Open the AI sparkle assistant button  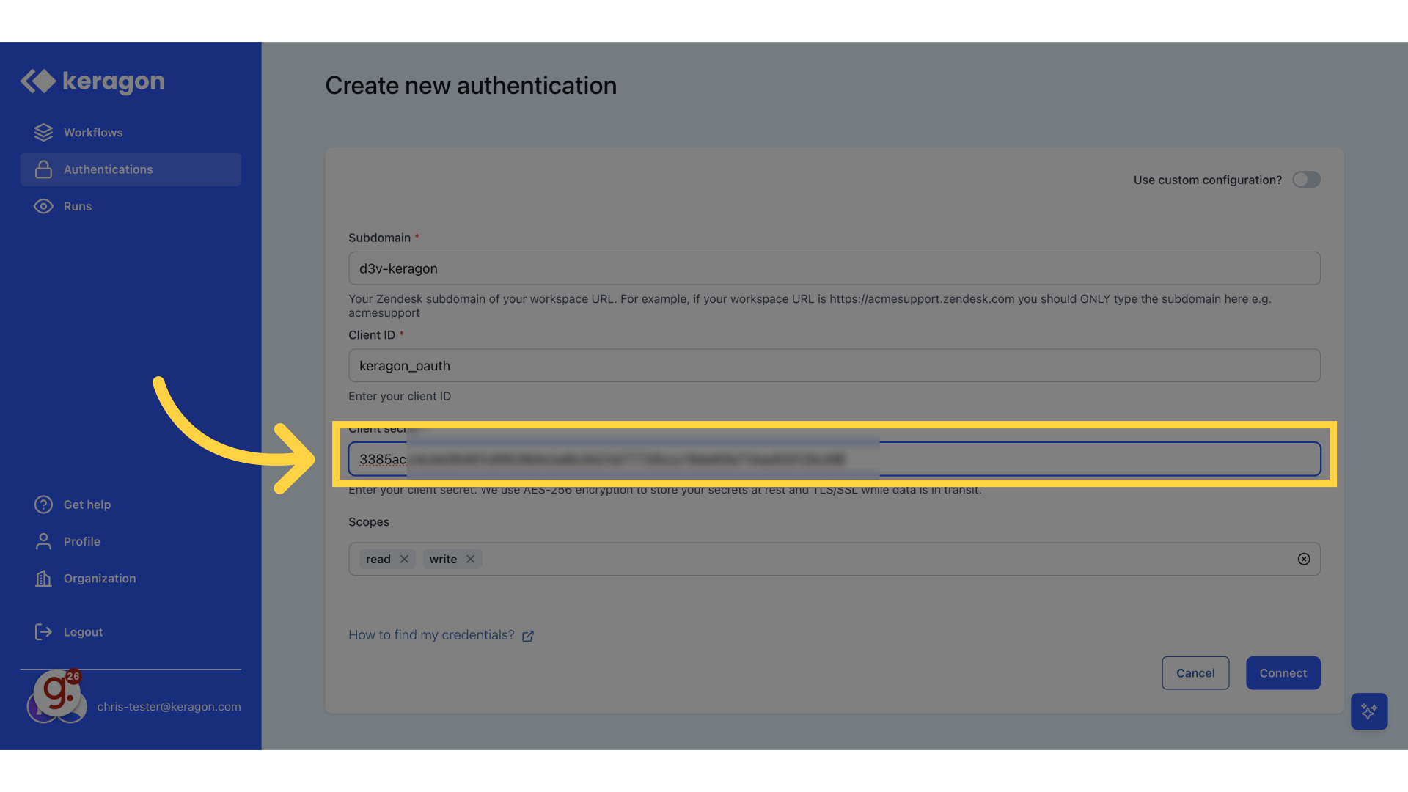1369,711
